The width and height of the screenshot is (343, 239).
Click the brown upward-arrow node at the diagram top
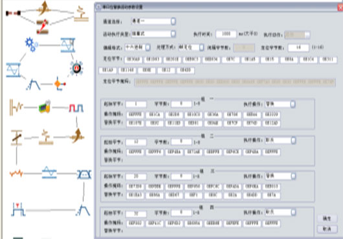click(x=44, y=8)
